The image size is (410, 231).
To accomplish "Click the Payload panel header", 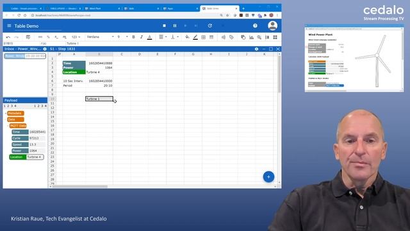I will [x=25, y=100].
